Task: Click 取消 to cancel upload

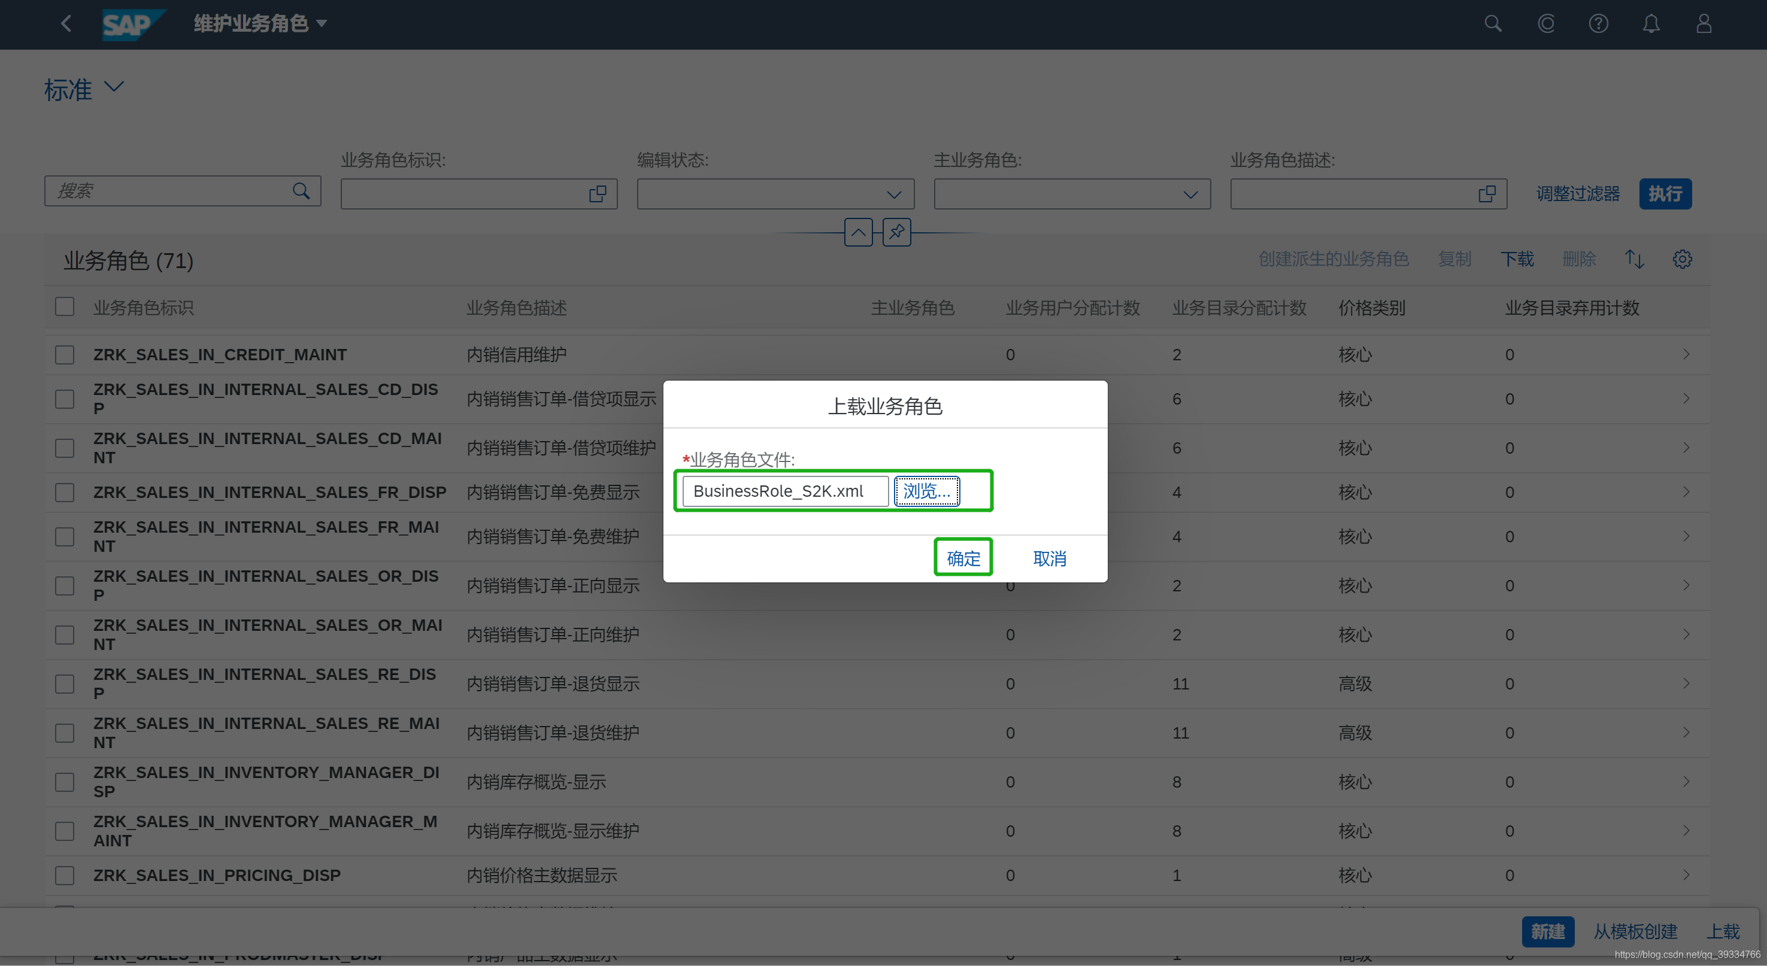Action: click(1050, 558)
